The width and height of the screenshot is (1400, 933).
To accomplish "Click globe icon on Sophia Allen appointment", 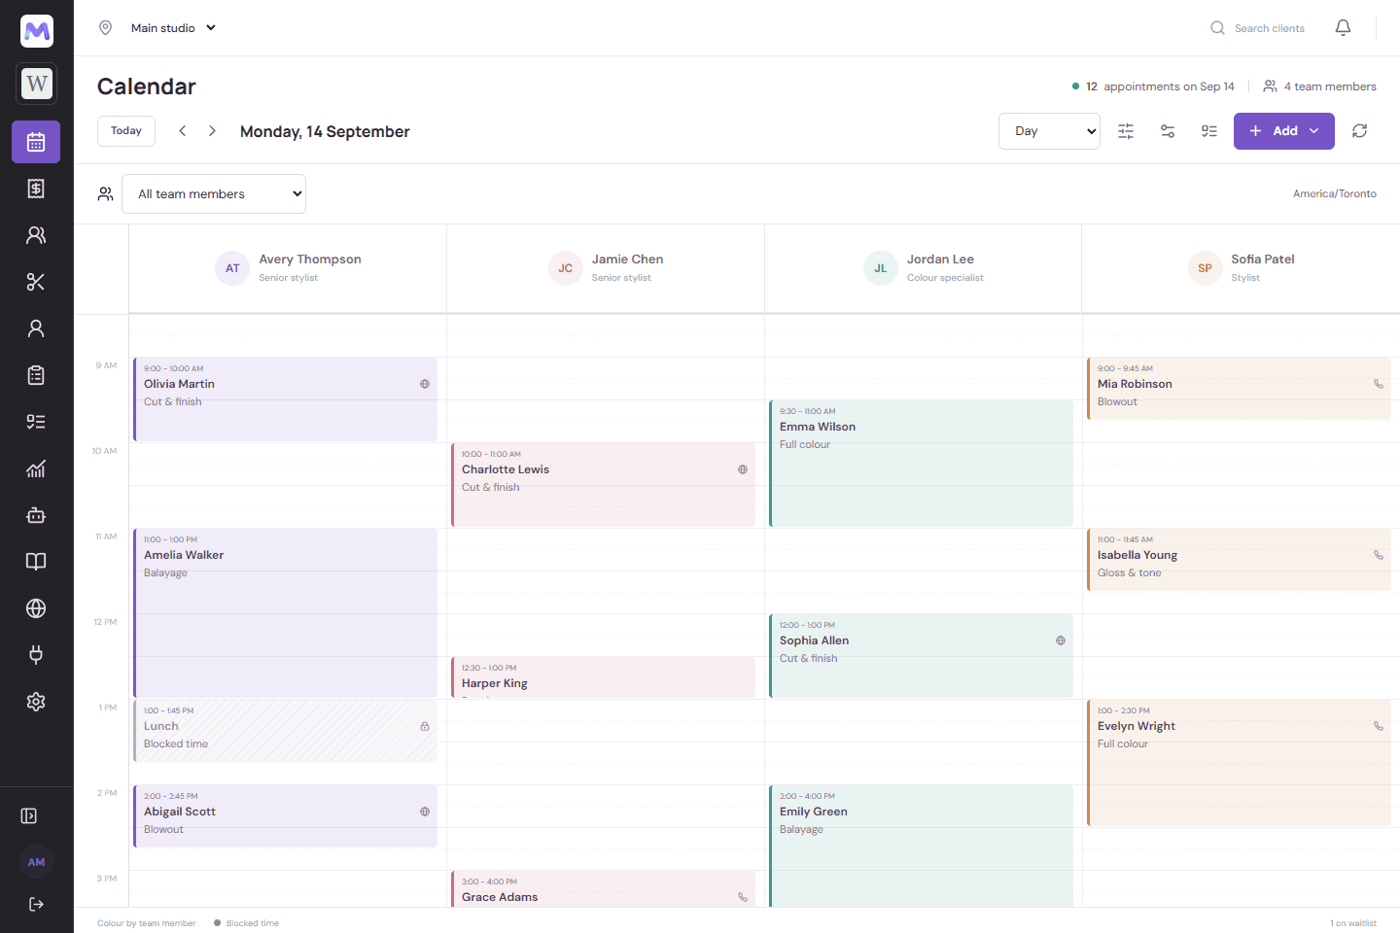I will coord(1061,640).
